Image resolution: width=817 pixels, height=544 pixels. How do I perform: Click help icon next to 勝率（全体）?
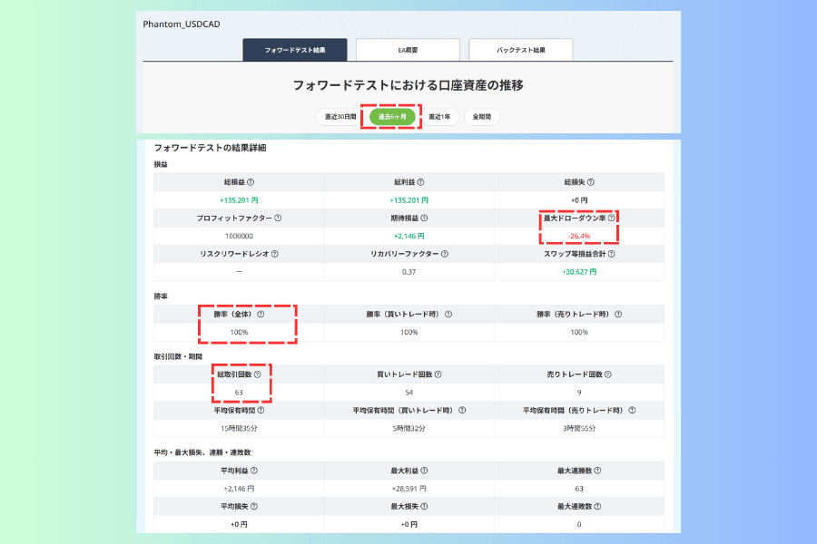pos(261,315)
